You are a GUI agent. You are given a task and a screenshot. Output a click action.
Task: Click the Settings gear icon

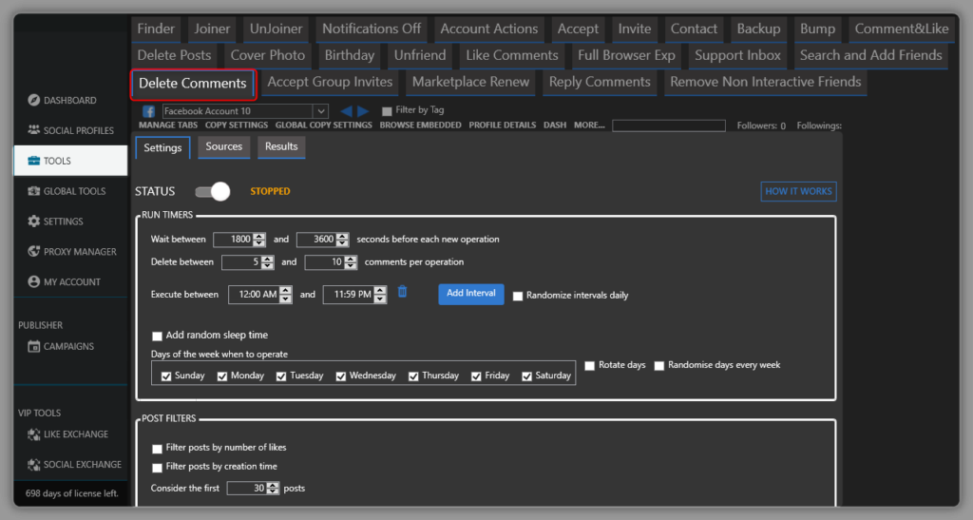click(x=33, y=221)
